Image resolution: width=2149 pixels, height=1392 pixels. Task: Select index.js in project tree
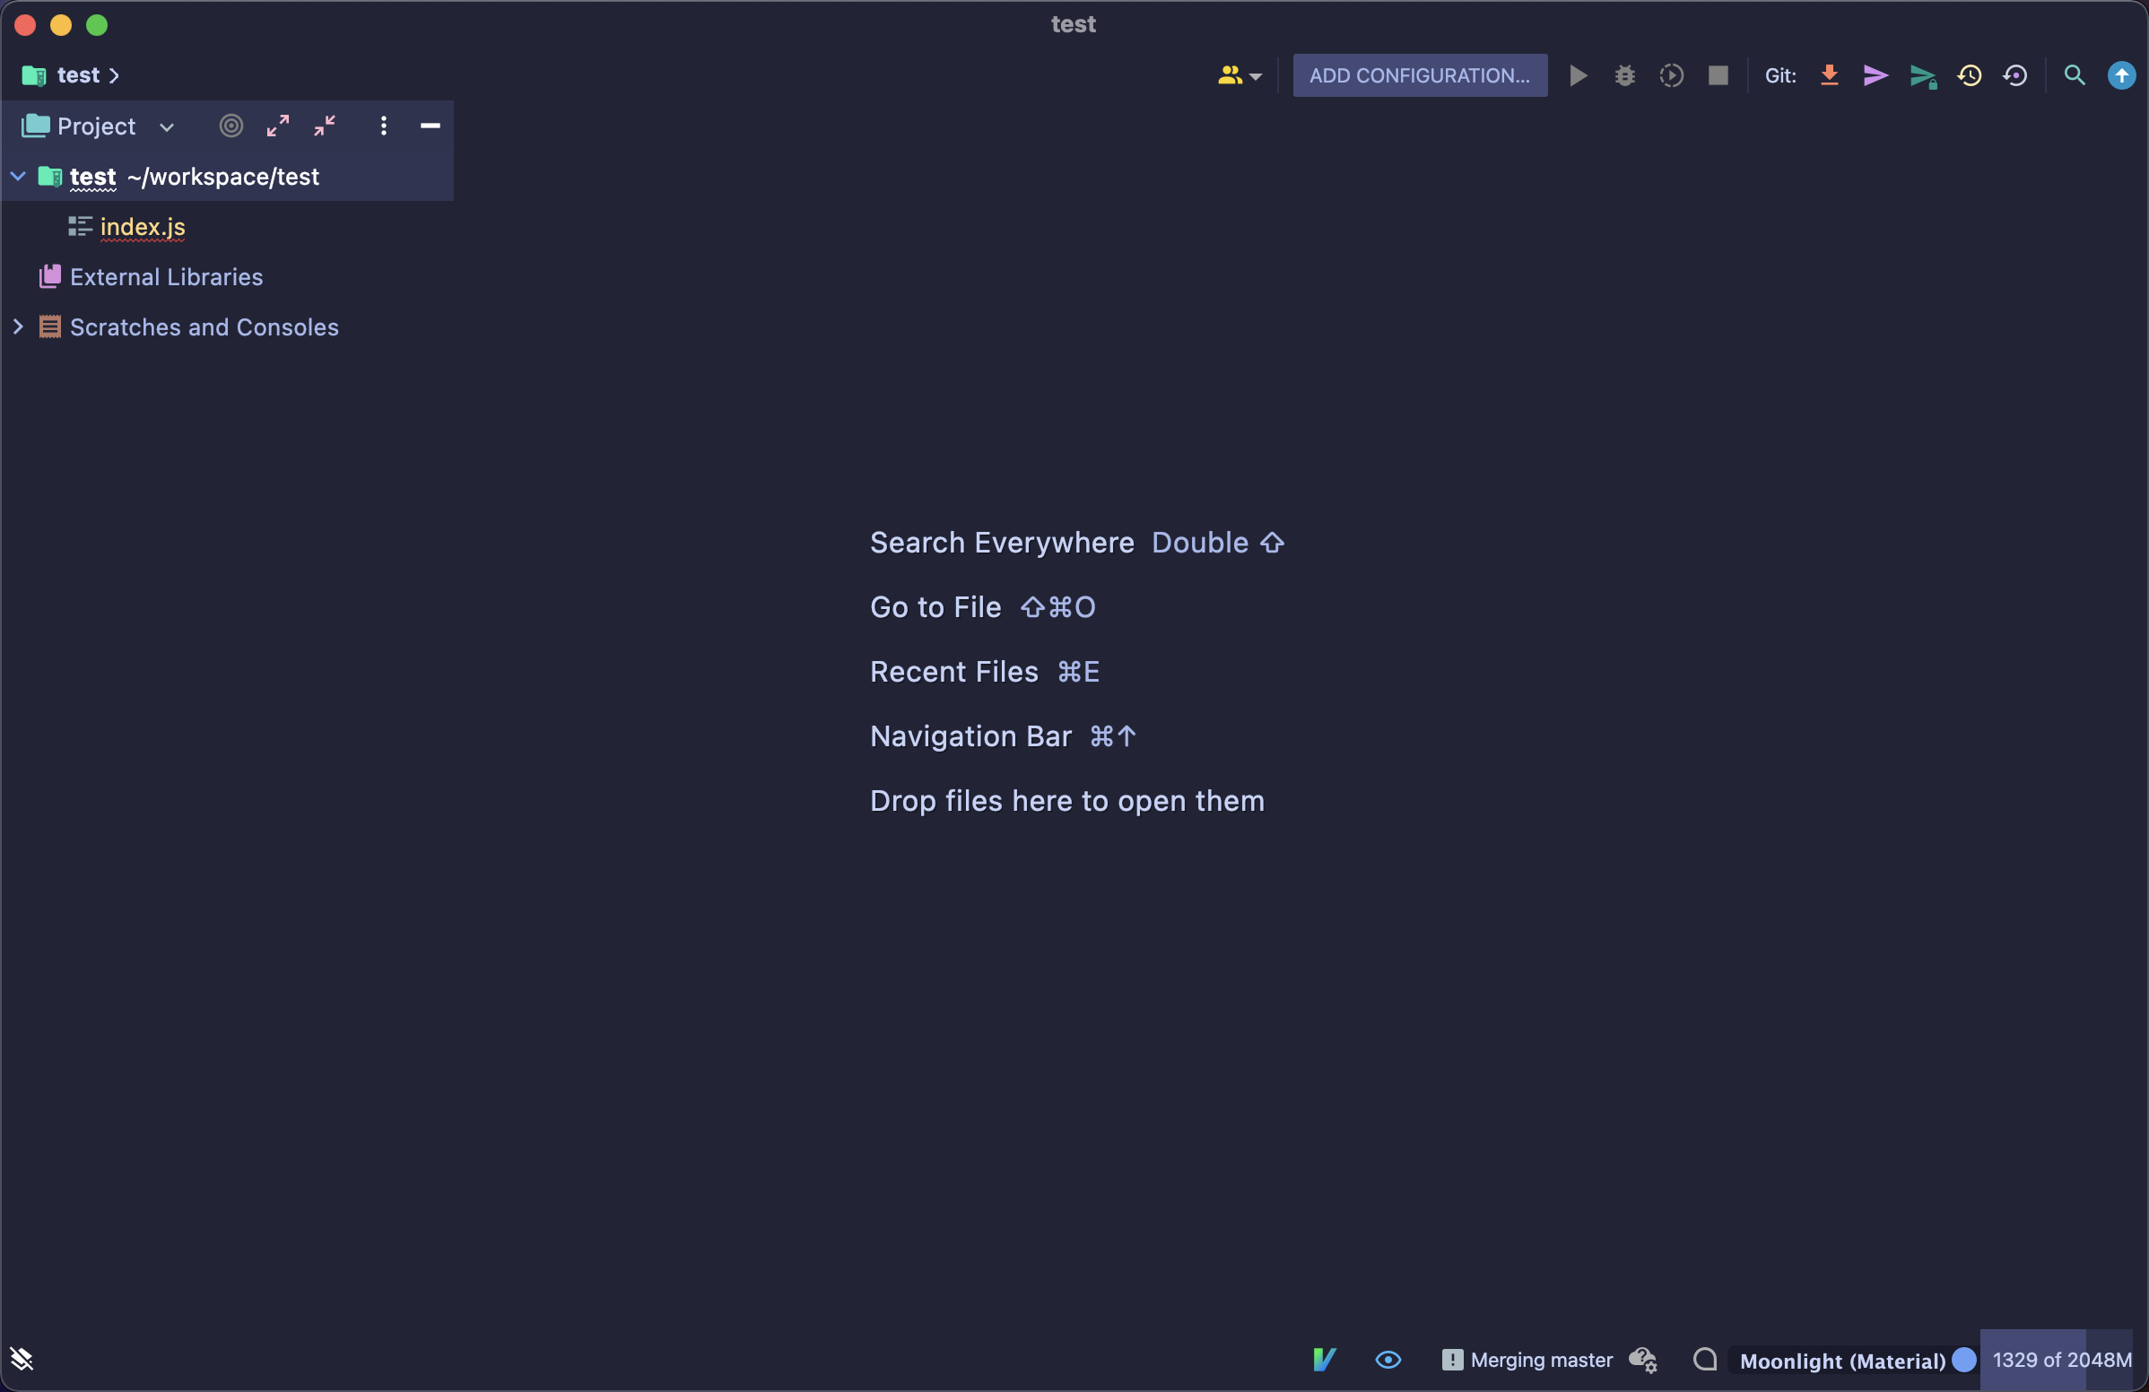[x=143, y=227]
